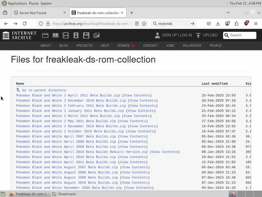
Task: Close the Server Not Found tab
Action: 64,13
